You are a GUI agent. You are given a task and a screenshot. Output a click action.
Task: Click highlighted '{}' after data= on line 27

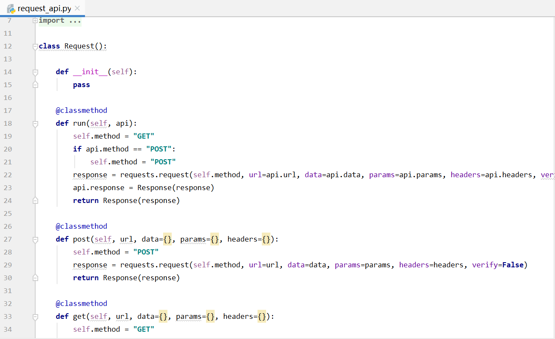167,239
